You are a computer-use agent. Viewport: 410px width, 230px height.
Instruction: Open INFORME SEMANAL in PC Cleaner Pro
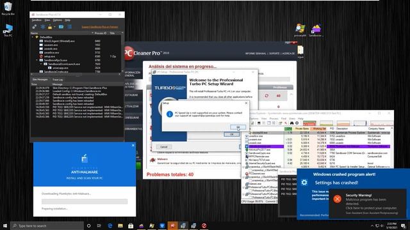click(256, 54)
